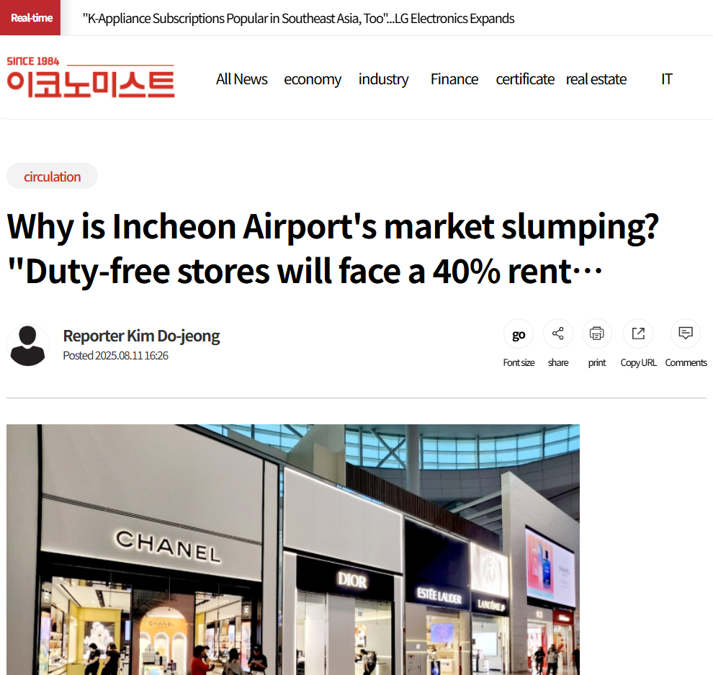This screenshot has width=713, height=675.
Task: Select the IT menu item
Action: [667, 79]
